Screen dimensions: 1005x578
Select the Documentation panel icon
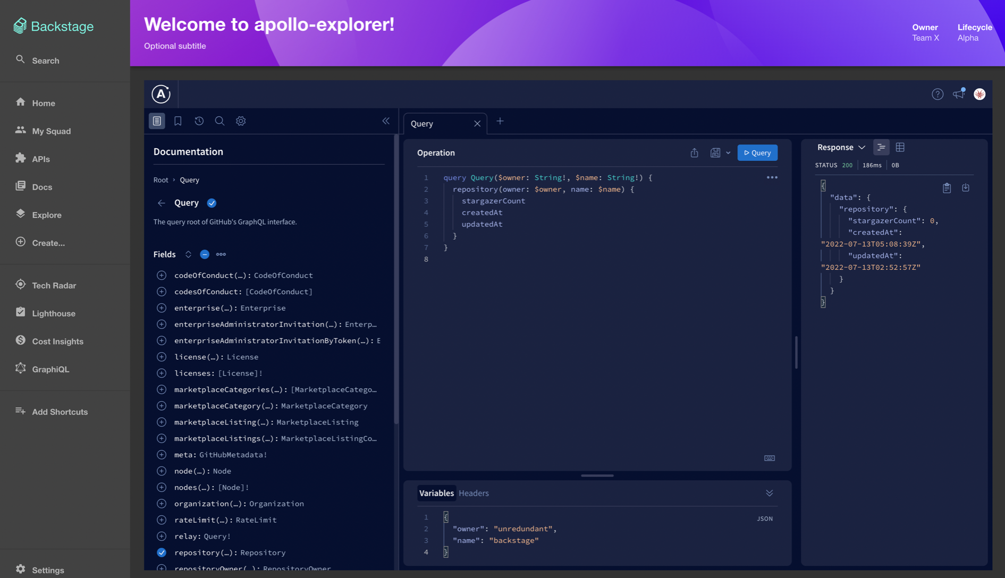click(157, 121)
